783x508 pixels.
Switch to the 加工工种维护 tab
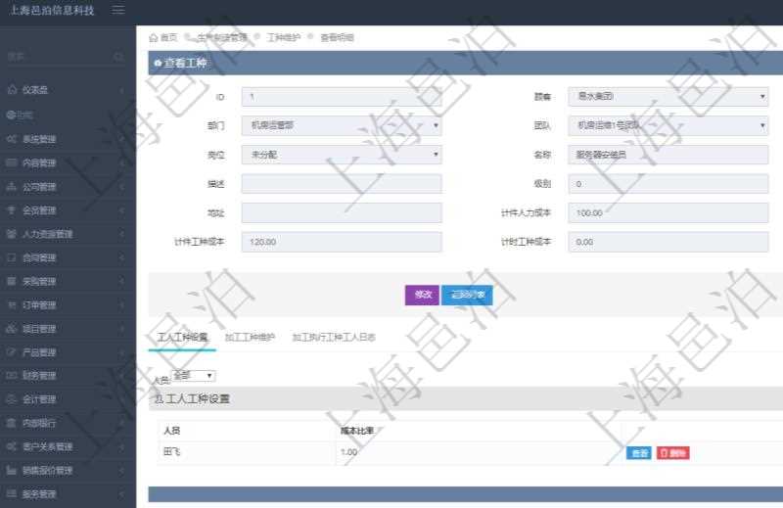[250, 337]
